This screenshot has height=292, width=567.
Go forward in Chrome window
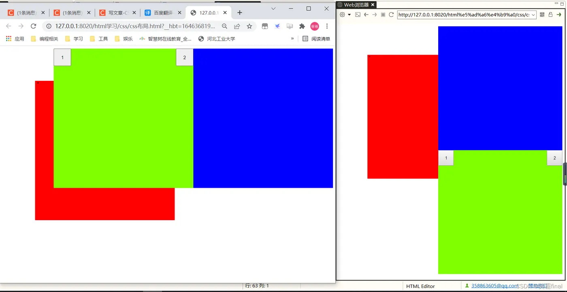coord(21,26)
